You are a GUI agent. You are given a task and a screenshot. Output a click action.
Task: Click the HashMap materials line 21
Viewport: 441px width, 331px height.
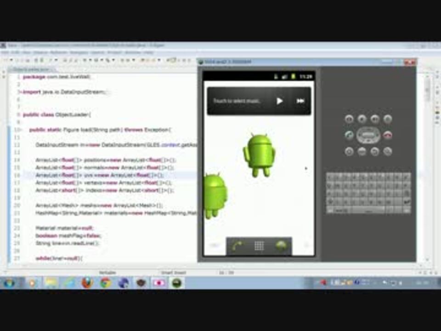(116, 213)
